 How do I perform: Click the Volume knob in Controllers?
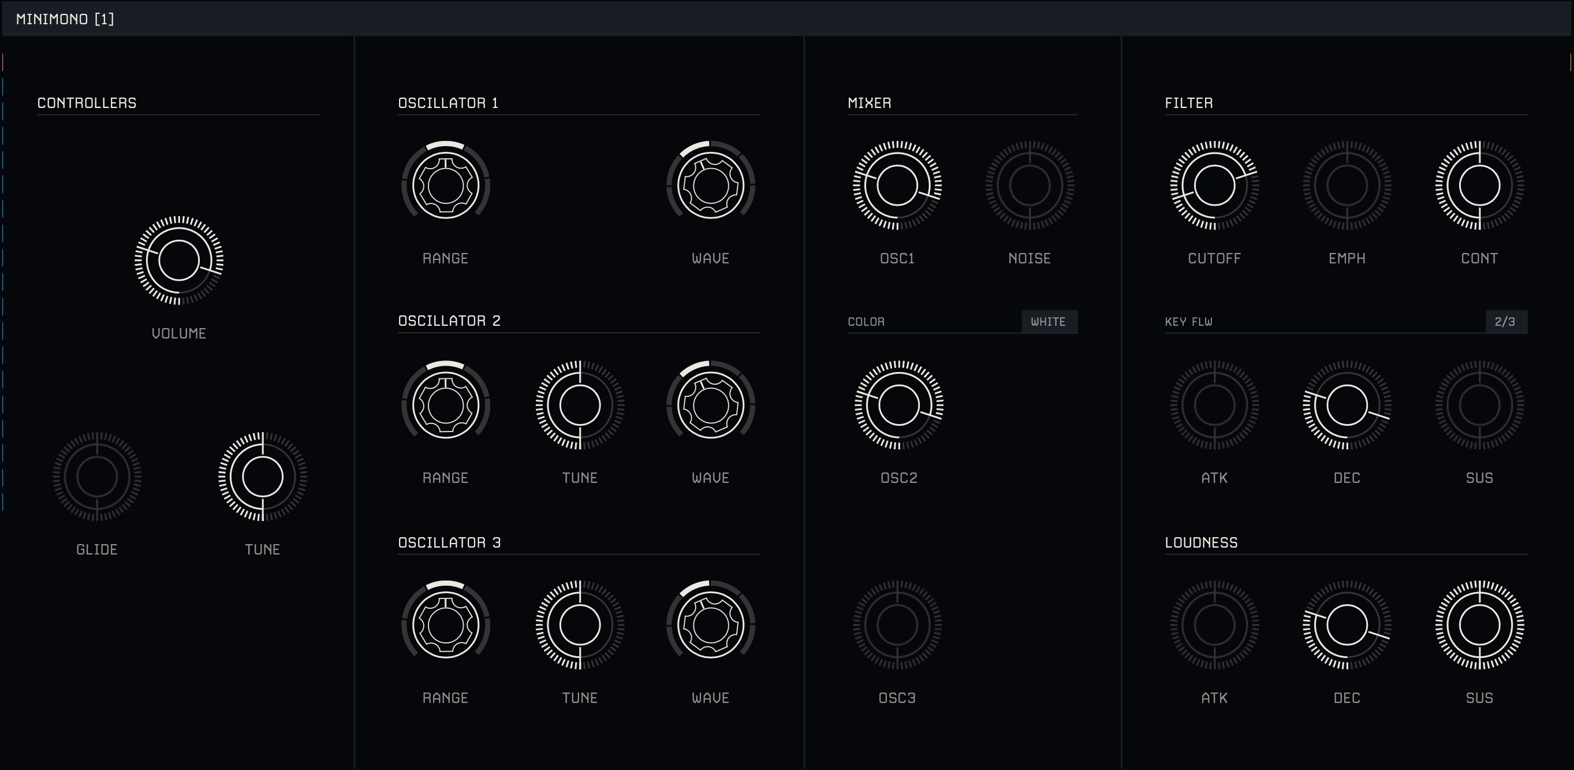[178, 261]
